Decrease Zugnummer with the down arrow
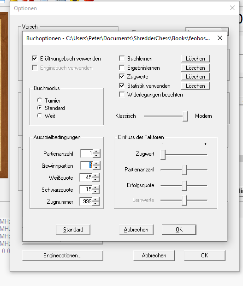 95,204
